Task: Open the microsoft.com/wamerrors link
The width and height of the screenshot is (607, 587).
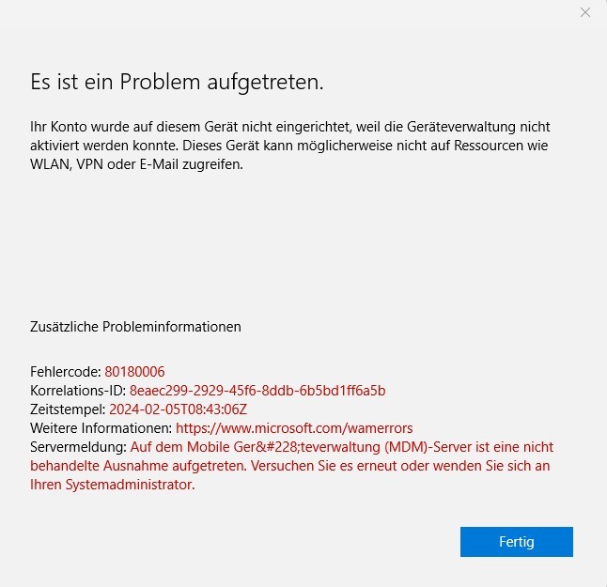Action: click(294, 428)
